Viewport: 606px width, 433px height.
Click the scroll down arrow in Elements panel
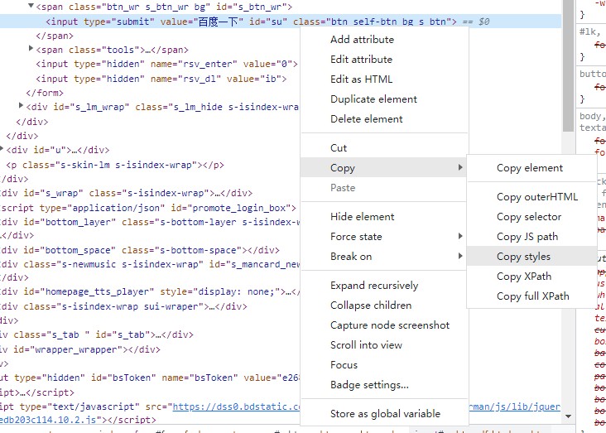(568, 416)
